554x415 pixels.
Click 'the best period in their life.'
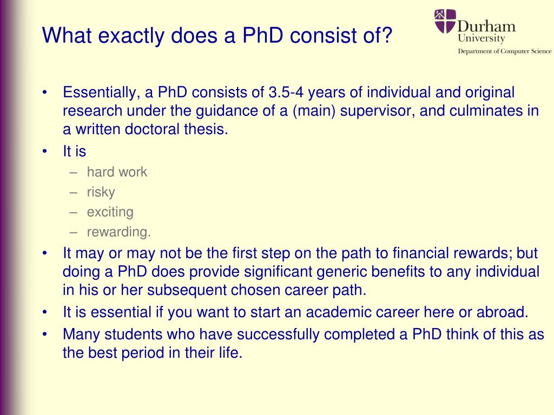pyautogui.click(x=153, y=352)
